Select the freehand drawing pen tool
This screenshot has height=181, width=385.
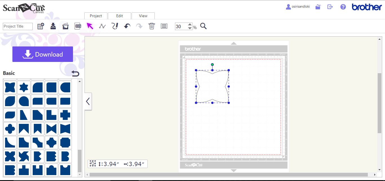pos(115,26)
